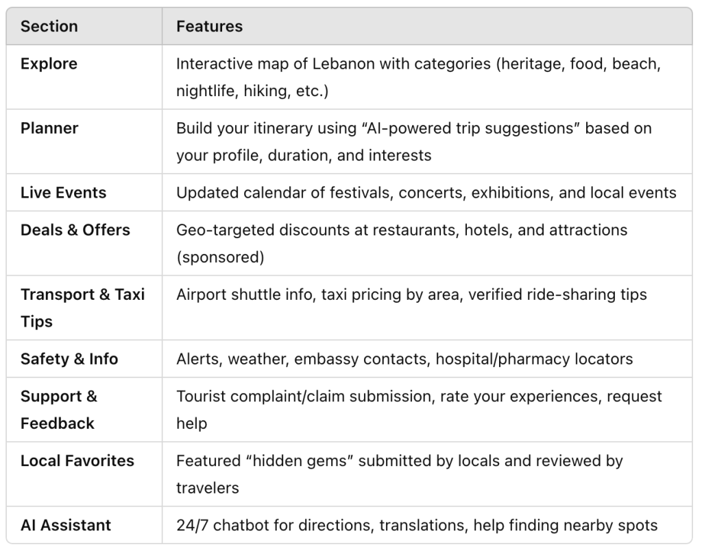Select the "Safety & Info" row label
This screenshot has height=560, width=702.
(69, 359)
